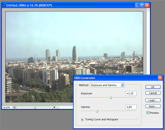165x130 pixels.
Task: Click the Exposure slider handle
Action: [111, 97]
